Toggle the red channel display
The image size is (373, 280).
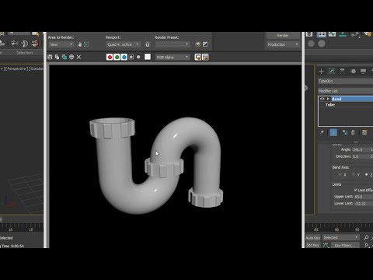click(x=110, y=57)
